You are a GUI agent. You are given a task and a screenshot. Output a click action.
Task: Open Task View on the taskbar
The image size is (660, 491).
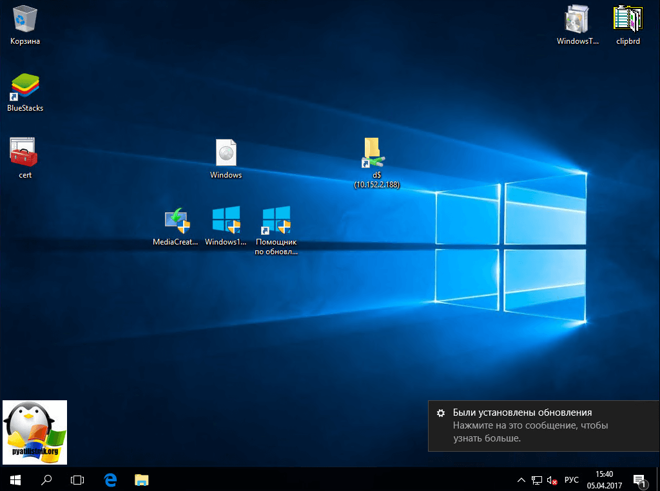point(77,479)
